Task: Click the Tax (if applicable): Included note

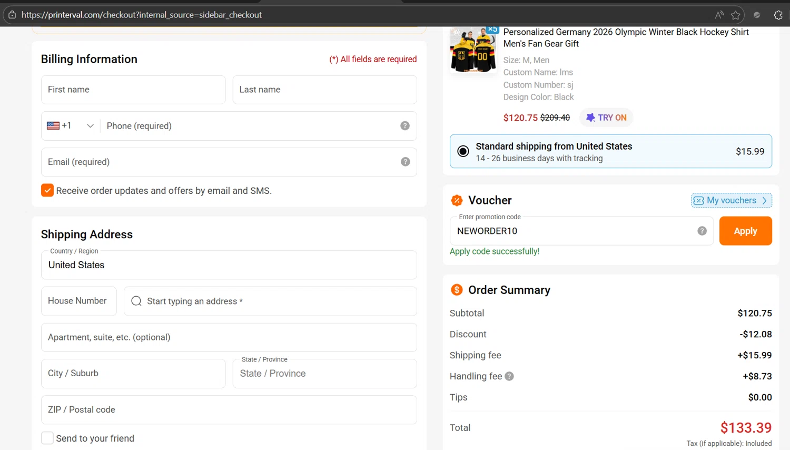Action: [x=729, y=443]
